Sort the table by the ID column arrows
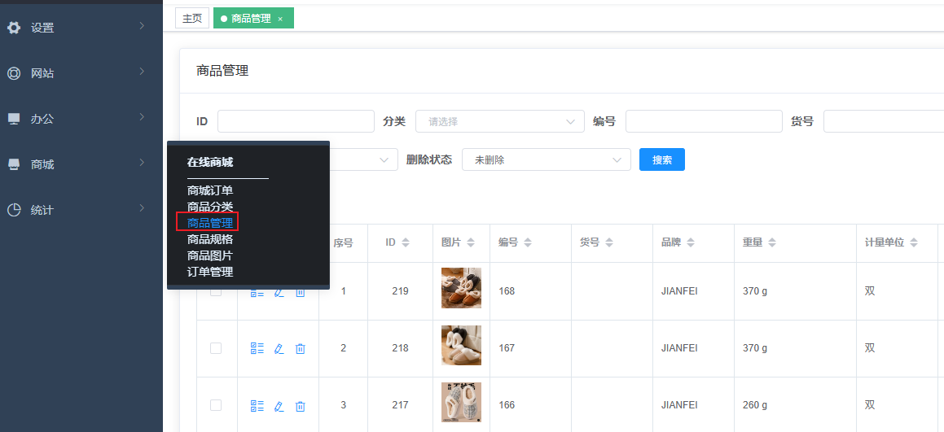 coord(406,243)
